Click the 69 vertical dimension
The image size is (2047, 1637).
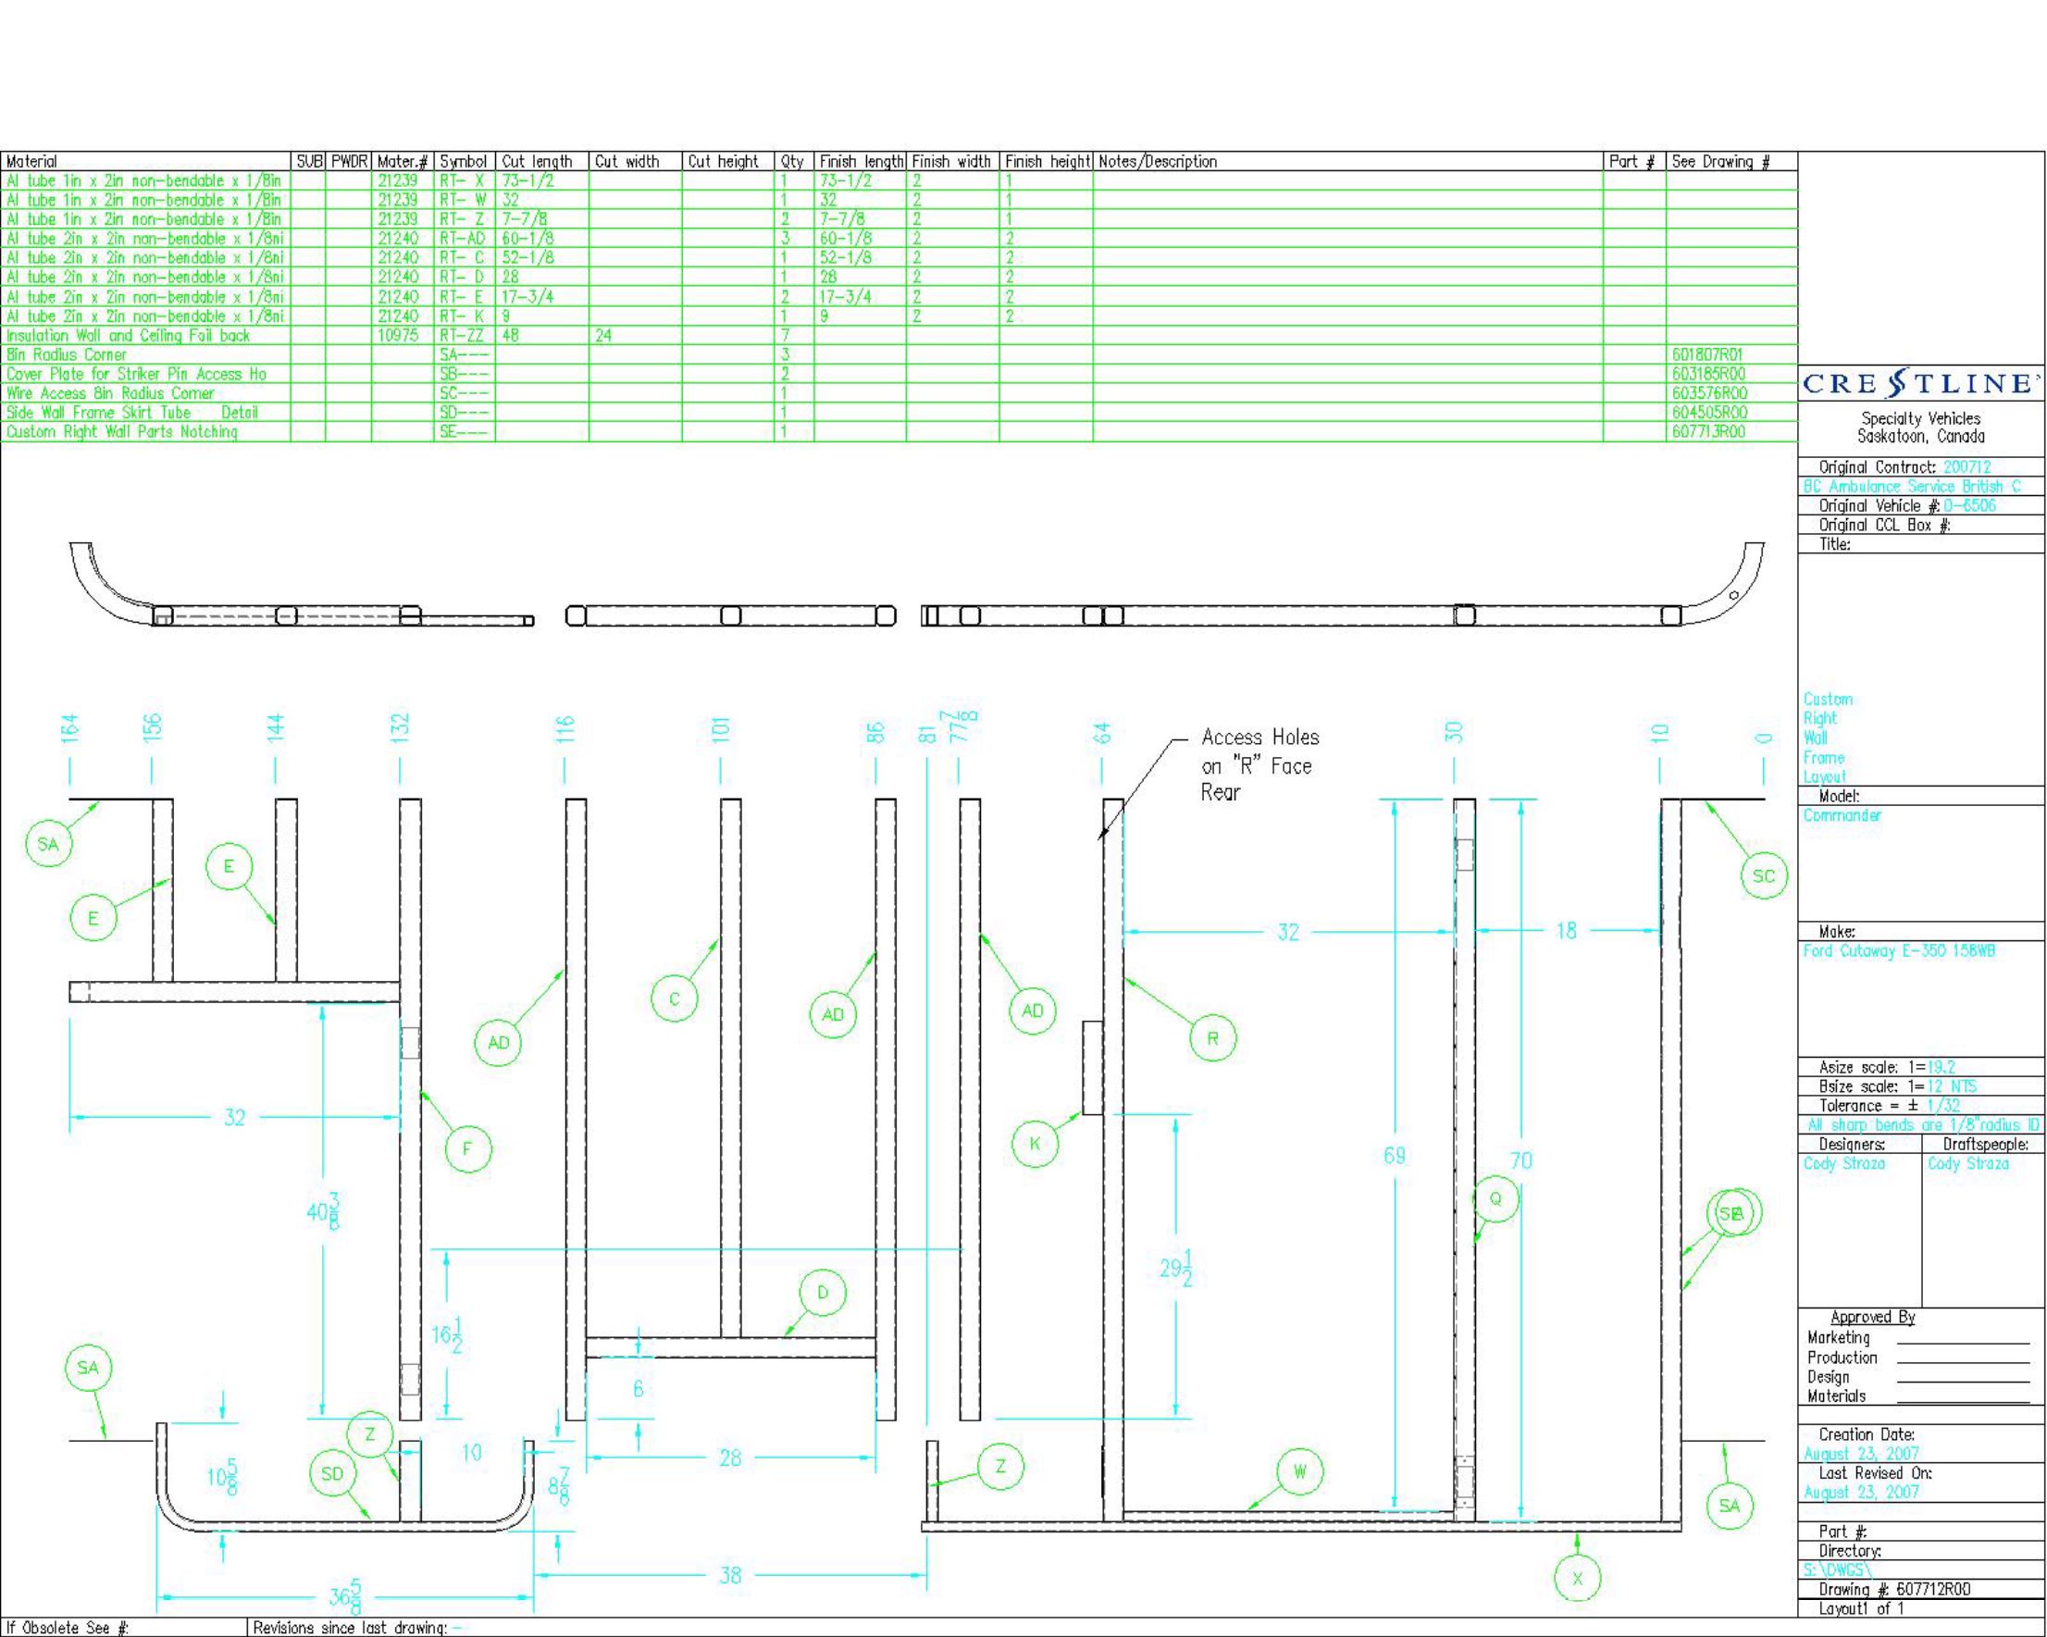pos(1394,1156)
